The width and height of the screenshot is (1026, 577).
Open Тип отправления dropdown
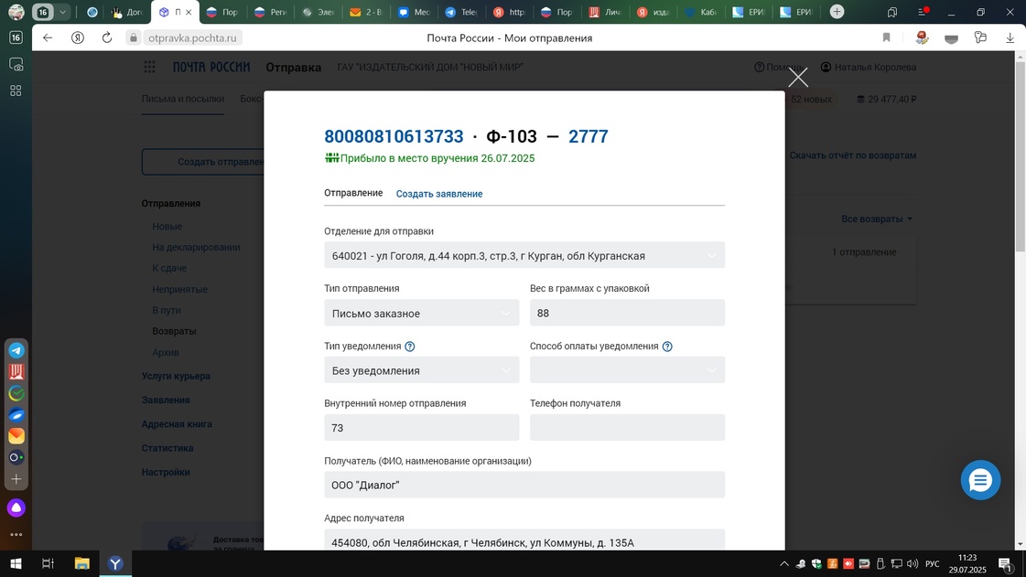click(421, 313)
